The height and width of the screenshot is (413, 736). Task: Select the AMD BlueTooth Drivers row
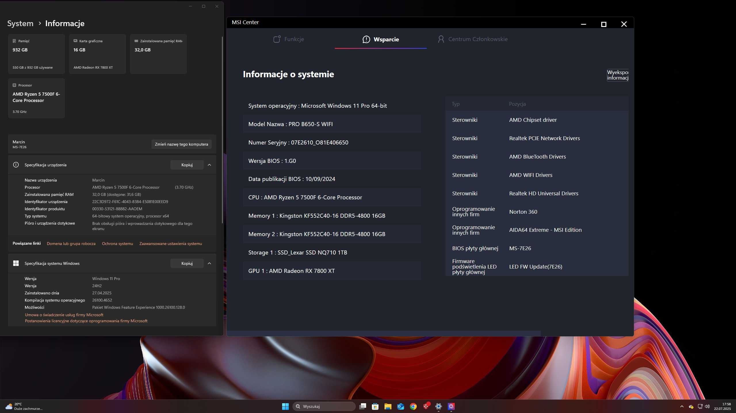coord(537,157)
